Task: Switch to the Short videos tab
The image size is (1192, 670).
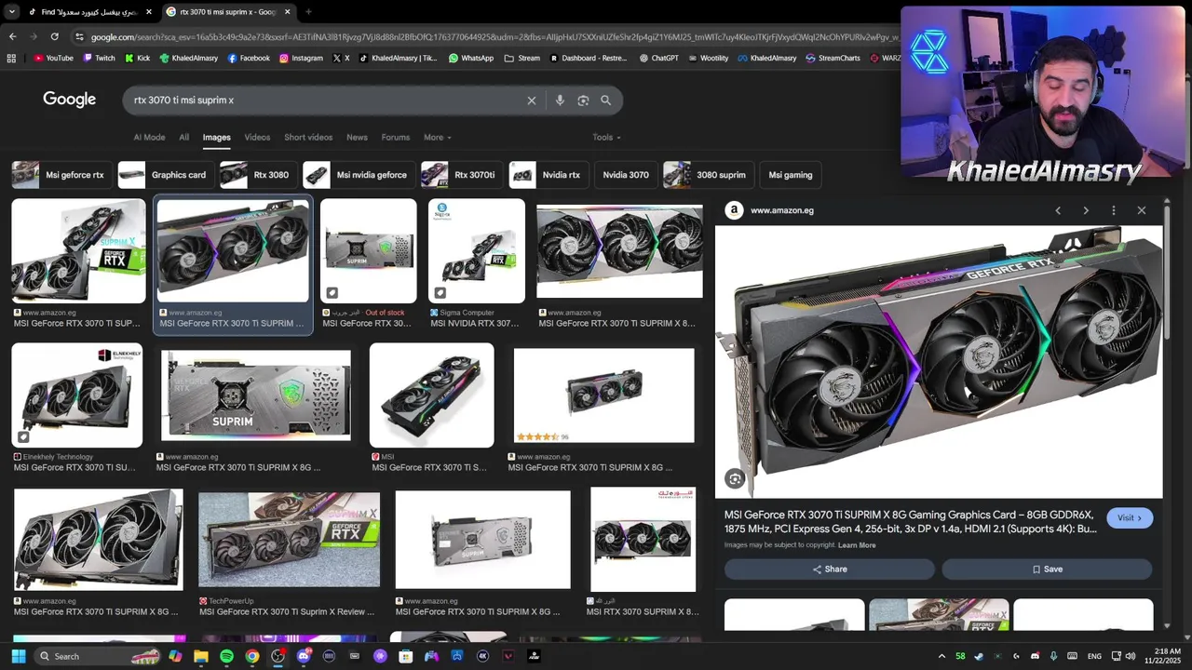Action: (x=308, y=137)
